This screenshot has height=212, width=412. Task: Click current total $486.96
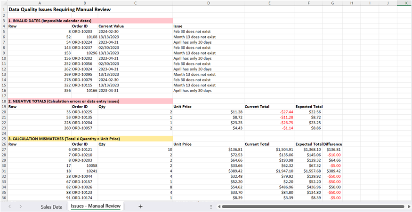point(286,187)
